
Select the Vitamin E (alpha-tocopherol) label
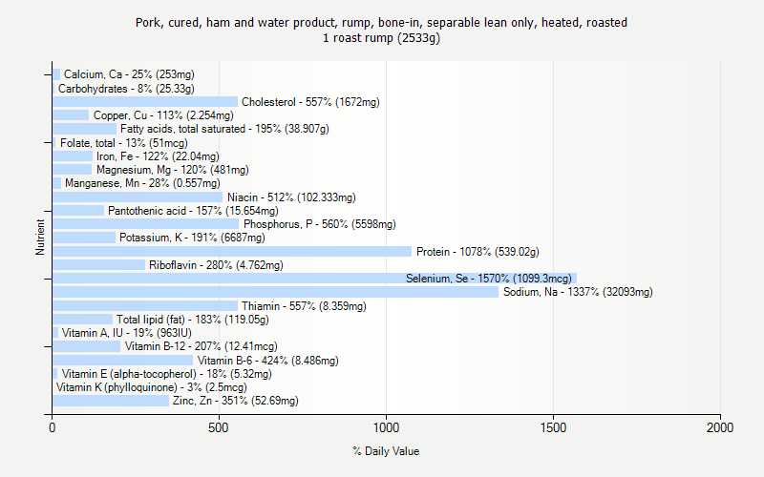click(166, 374)
